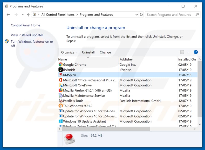Click the Mozilla Firefox icon
Screen dimensions: 205x150
click(60, 90)
